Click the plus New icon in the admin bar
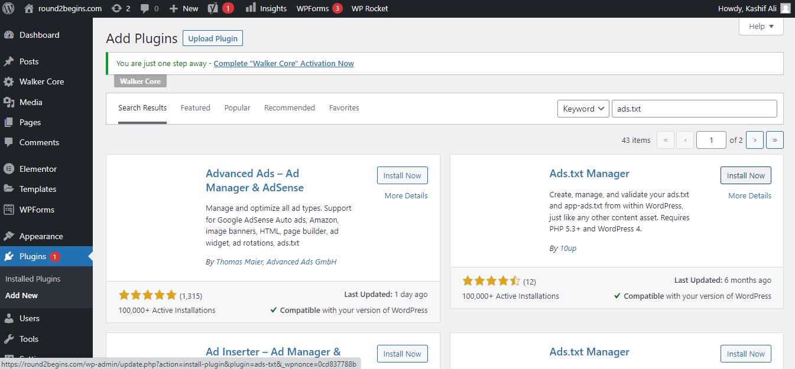This screenshot has height=369, width=795. pos(173,8)
